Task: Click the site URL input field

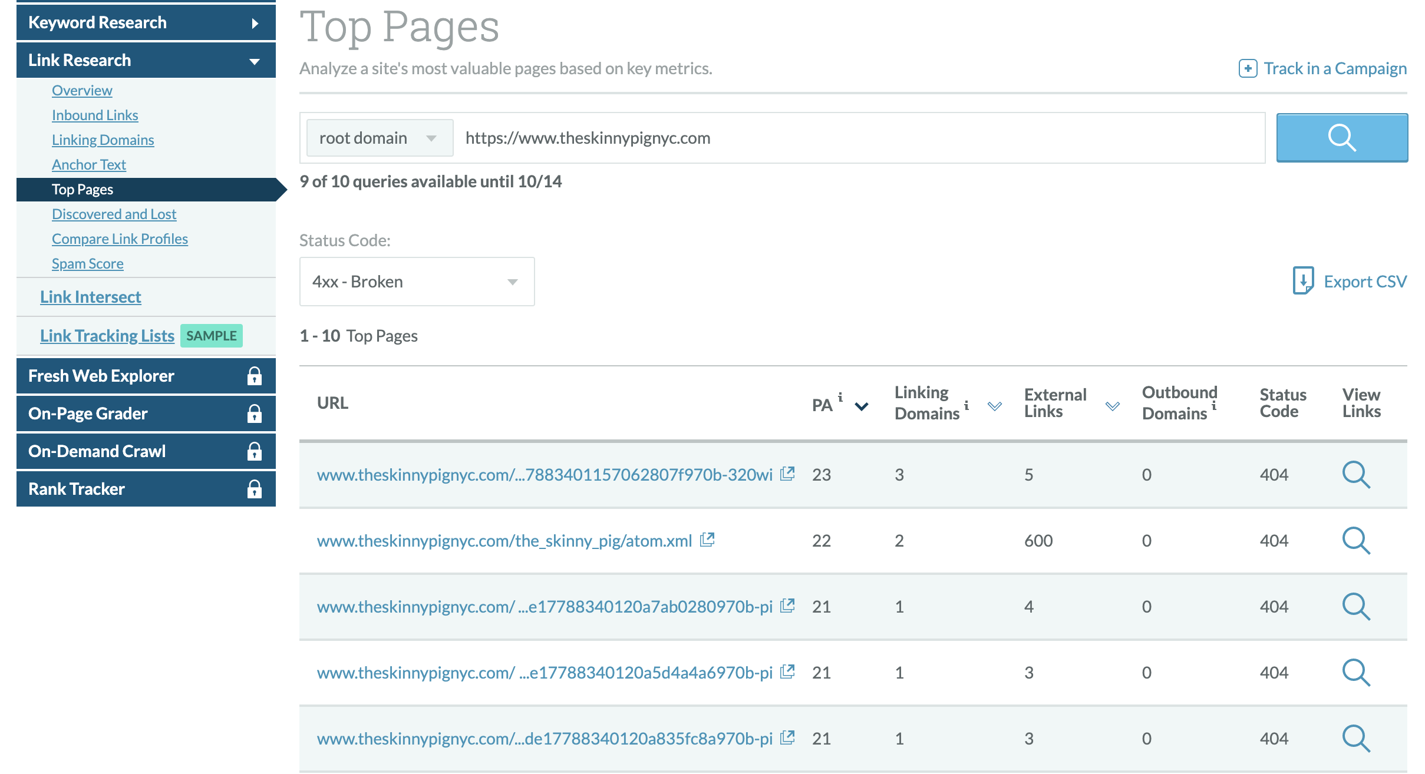Action: tap(860, 138)
